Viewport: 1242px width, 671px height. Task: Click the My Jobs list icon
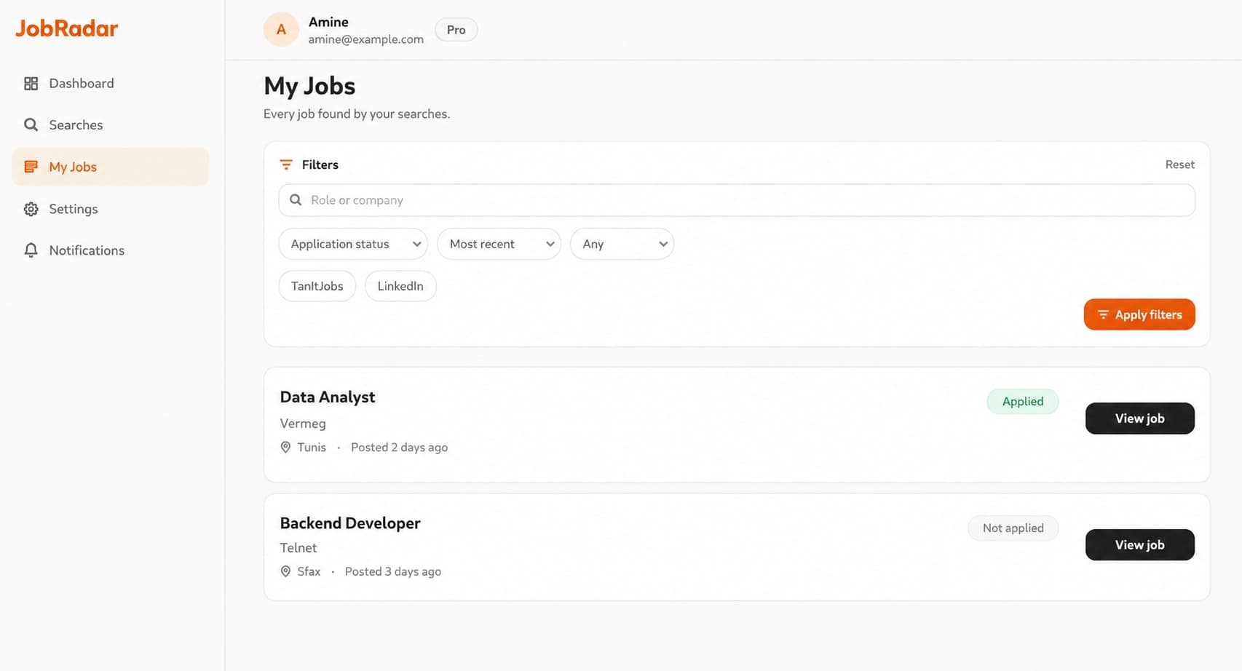(x=31, y=167)
